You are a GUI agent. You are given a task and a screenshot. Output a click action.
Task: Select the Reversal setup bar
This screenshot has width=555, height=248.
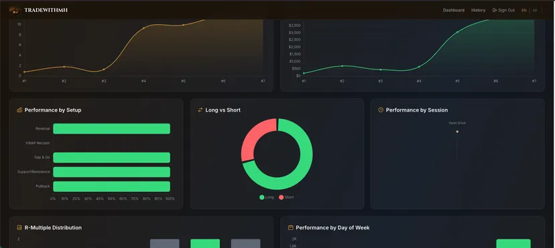tap(111, 129)
